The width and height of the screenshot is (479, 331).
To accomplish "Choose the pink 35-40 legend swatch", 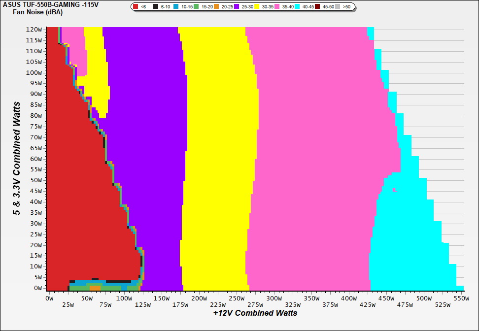I will coord(277,7).
